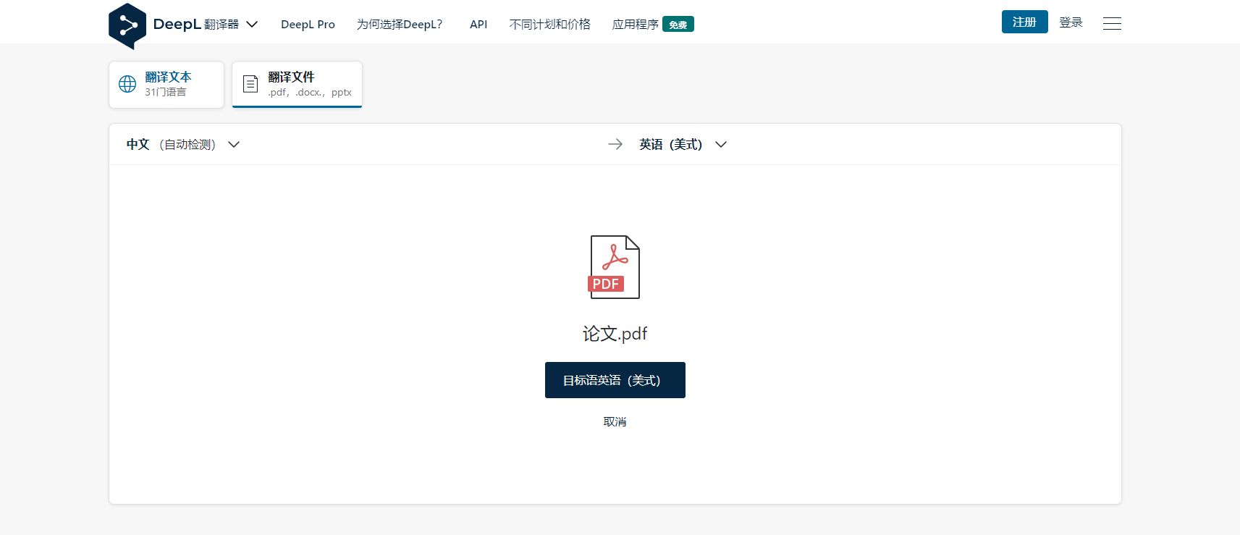This screenshot has width=1240, height=535.
Task: Click the globe icon on Translate Text tab
Action: pos(127,84)
